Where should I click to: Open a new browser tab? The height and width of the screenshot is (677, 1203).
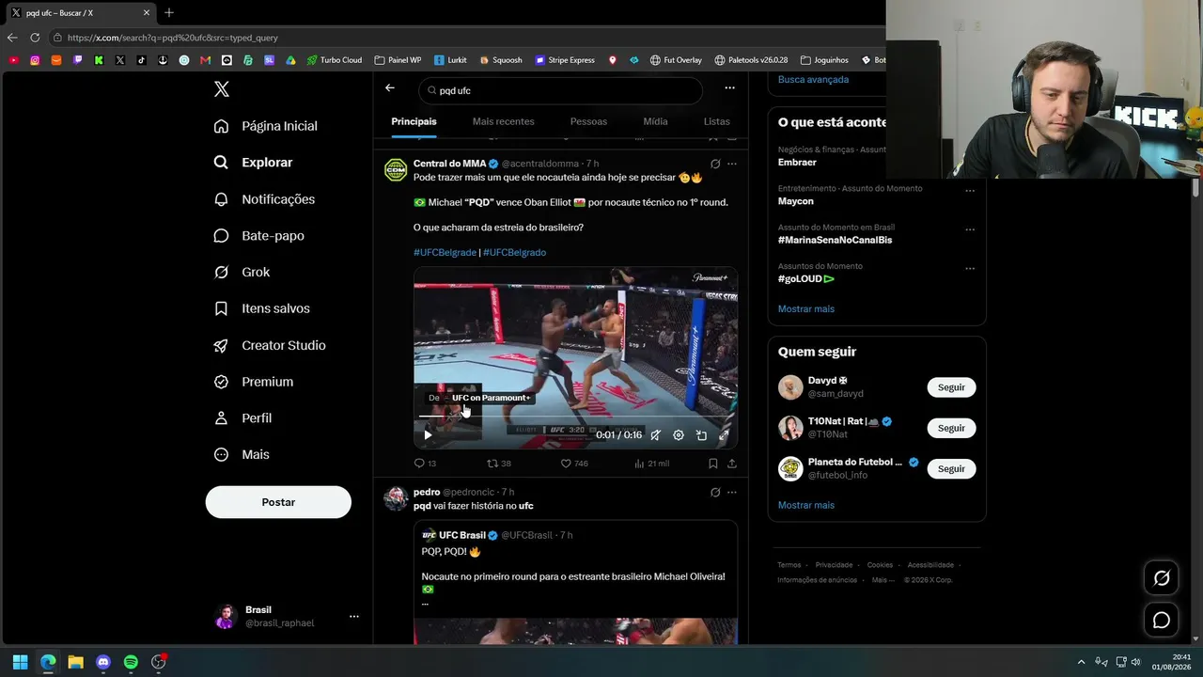[x=169, y=13]
